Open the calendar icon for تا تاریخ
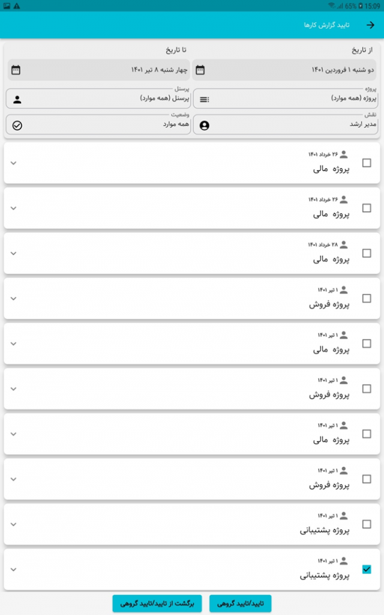This screenshot has height=615, width=384. click(x=16, y=70)
